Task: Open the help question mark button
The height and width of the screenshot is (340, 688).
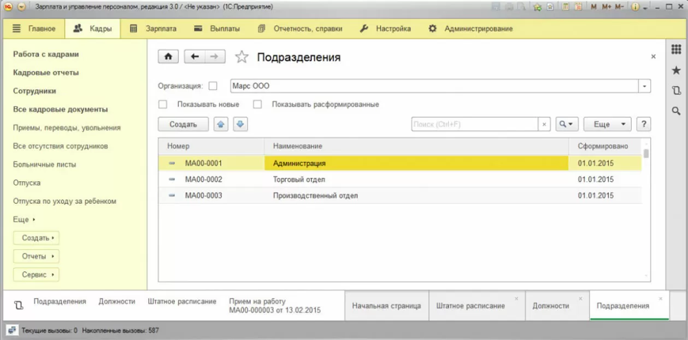Action: coord(644,124)
